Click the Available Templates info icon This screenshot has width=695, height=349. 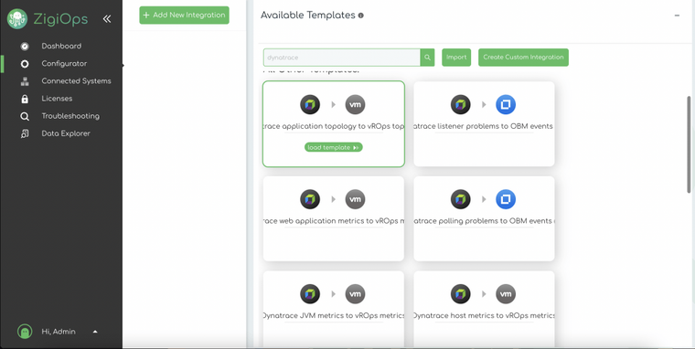(x=361, y=16)
